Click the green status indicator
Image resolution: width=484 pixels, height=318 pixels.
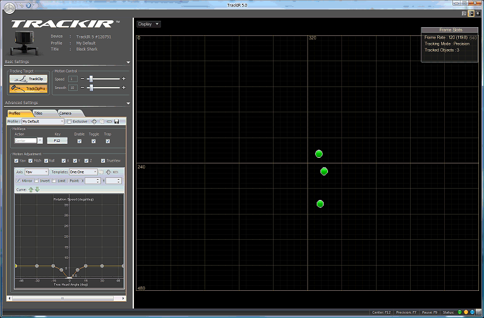point(459,312)
